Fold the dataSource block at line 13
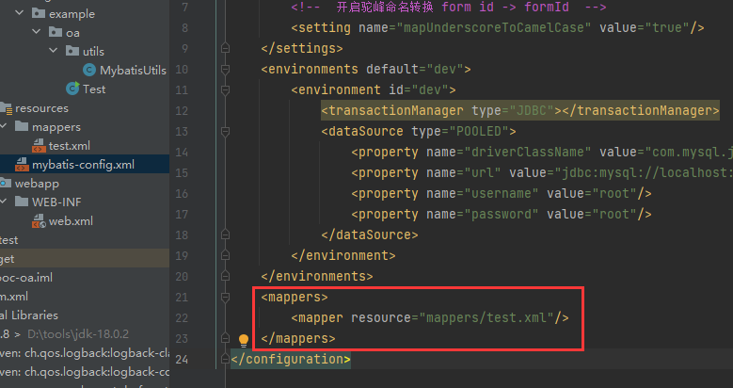 (225, 132)
